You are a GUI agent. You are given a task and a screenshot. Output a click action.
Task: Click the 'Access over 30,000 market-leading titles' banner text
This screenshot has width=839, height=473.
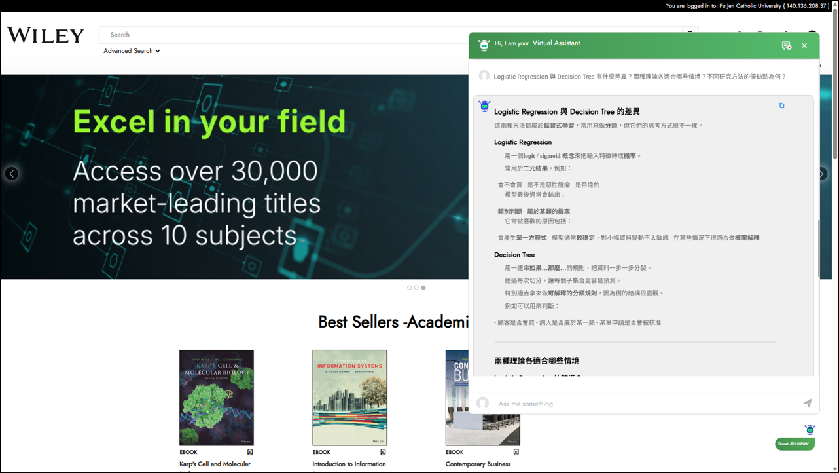(197, 203)
